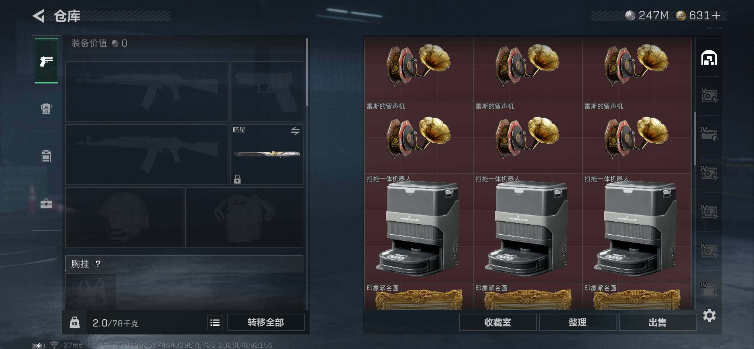Go back using the arrow beside 仓库
This screenshot has width=754, height=349.
(39, 16)
